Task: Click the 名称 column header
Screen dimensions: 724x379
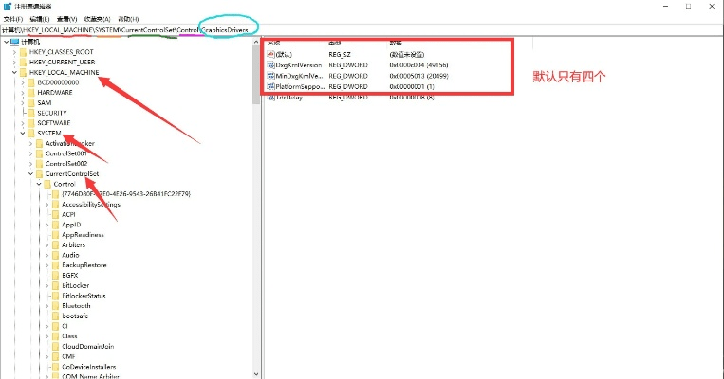Action: click(x=274, y=44)
